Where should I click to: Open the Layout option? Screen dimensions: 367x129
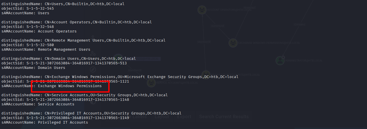pos(162,116)
